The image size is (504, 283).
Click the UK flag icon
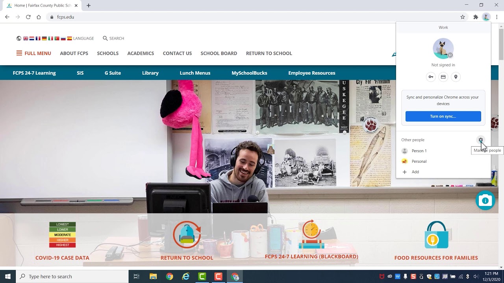point(26,39)
